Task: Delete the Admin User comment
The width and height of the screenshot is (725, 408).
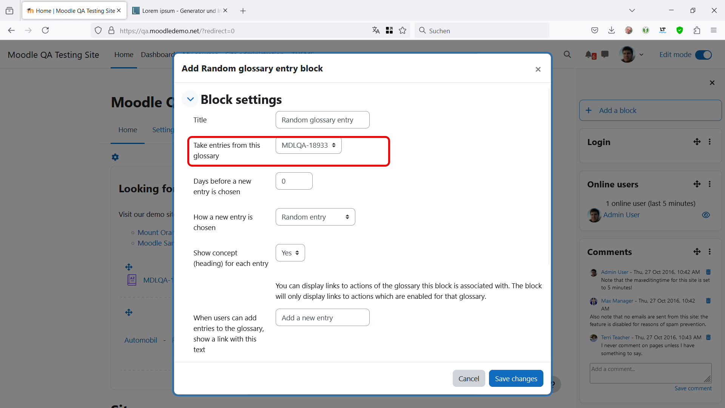Action: (708, 272)
